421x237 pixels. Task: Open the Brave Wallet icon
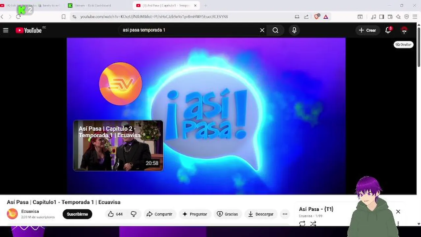390,16
